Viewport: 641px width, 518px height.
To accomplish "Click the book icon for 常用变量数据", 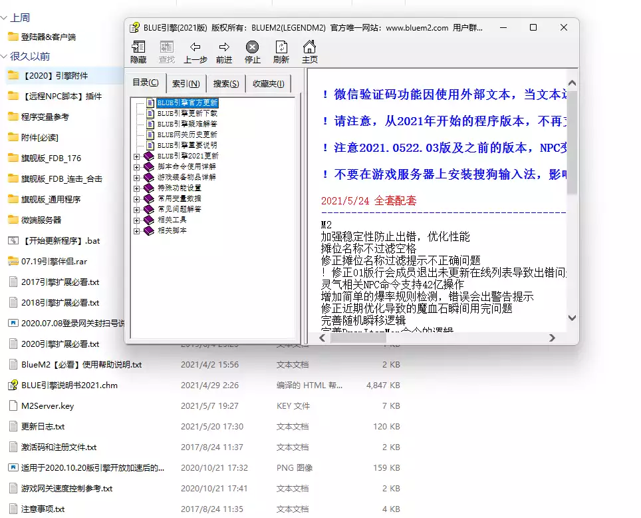I will coord(149,198).
